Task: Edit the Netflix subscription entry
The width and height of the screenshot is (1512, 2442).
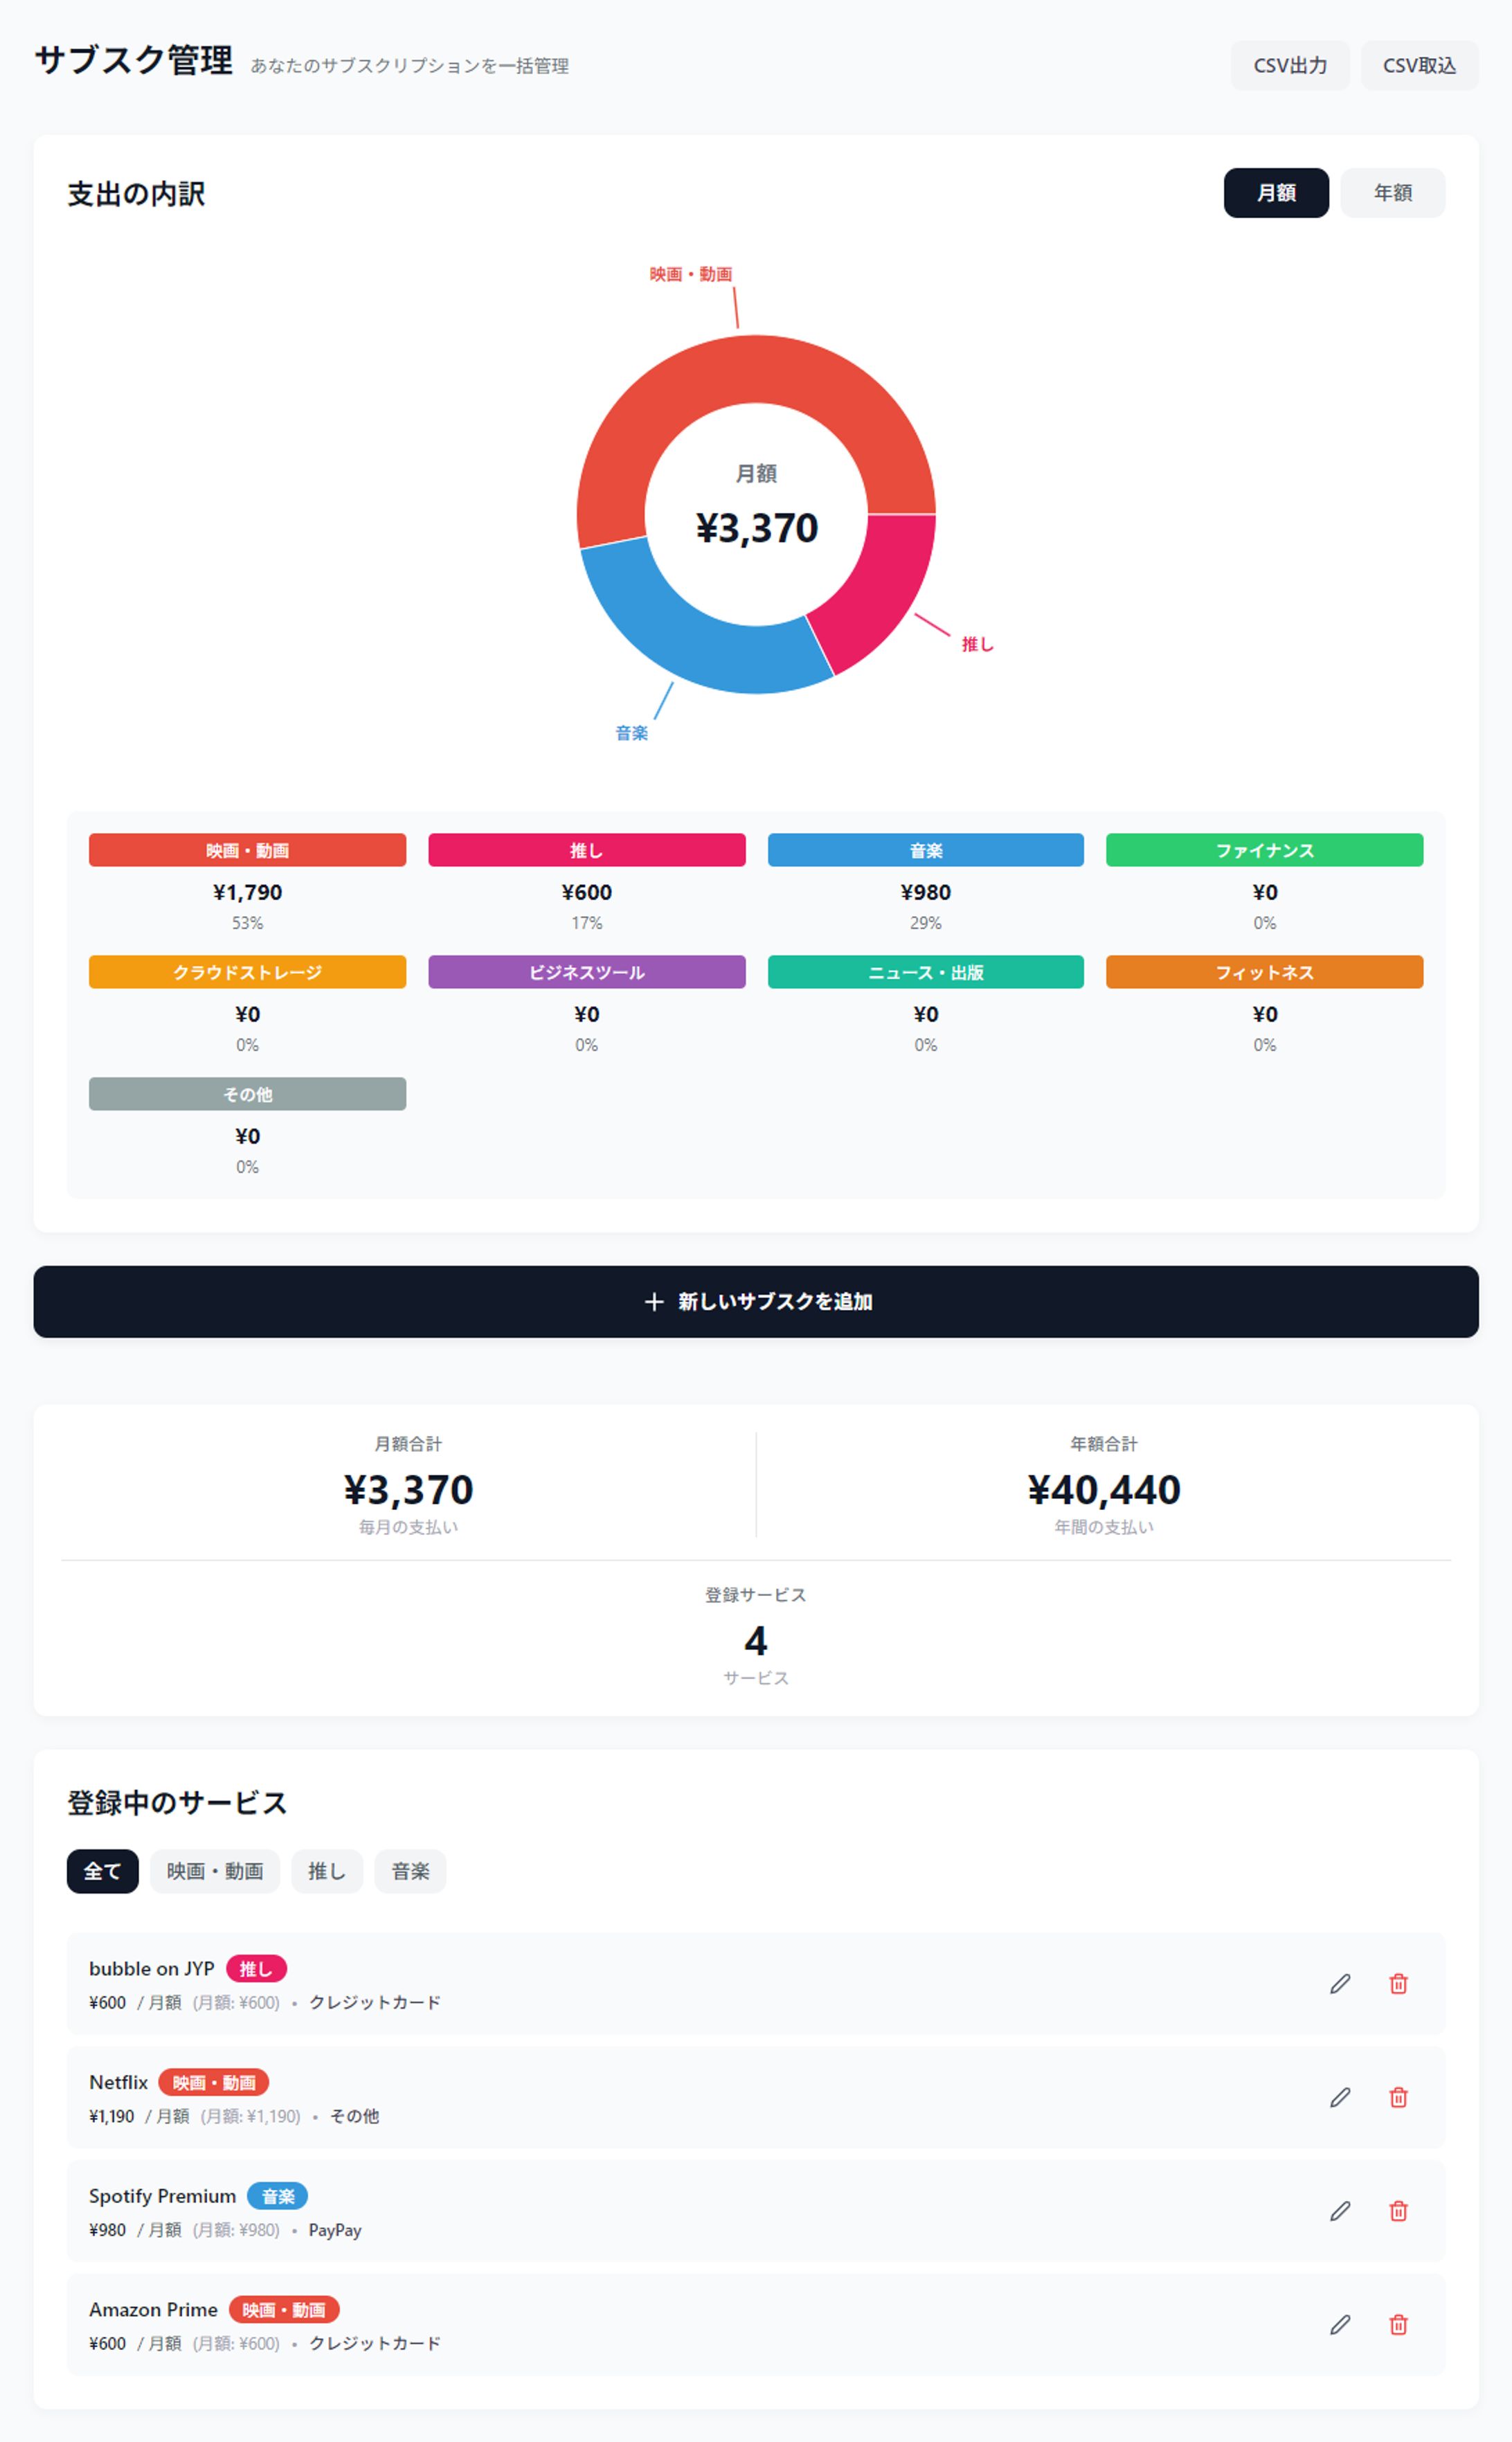Action: (x=1340, y=2097)
